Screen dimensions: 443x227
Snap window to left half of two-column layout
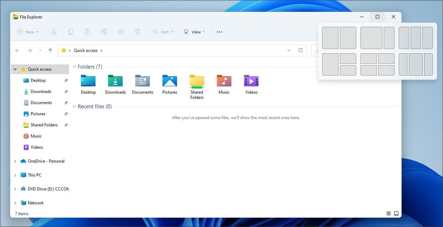point(330,38)
